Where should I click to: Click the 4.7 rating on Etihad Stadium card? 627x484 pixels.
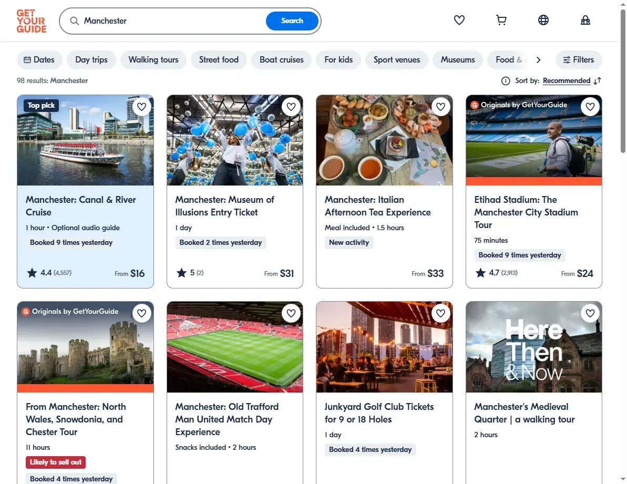pos(496,273)
